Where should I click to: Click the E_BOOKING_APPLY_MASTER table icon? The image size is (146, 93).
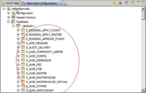[x=23, y=34]
